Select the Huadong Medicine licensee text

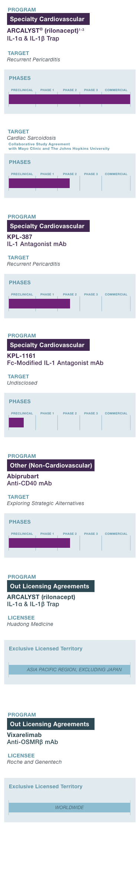(30, 624)
